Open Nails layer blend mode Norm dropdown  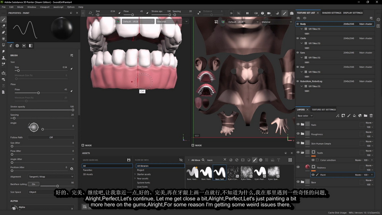point(369,123)
